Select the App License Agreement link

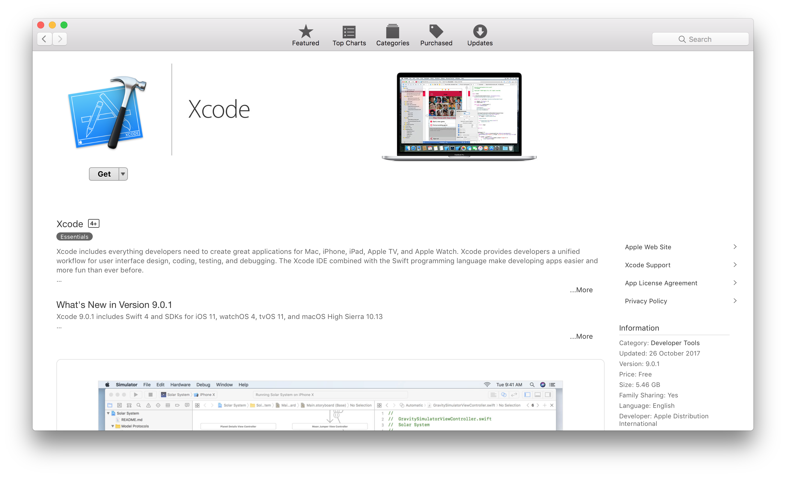tap(661, 283)
